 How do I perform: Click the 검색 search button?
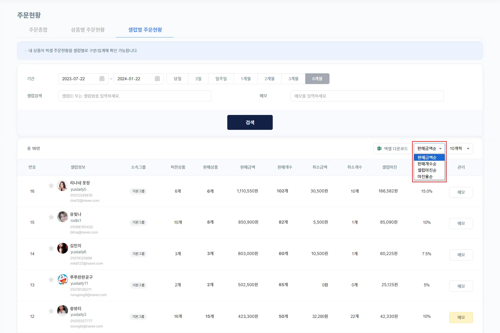[250, 122]
